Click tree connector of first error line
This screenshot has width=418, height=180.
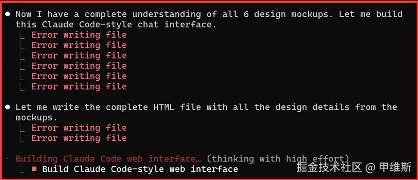(x=22, y=34)
